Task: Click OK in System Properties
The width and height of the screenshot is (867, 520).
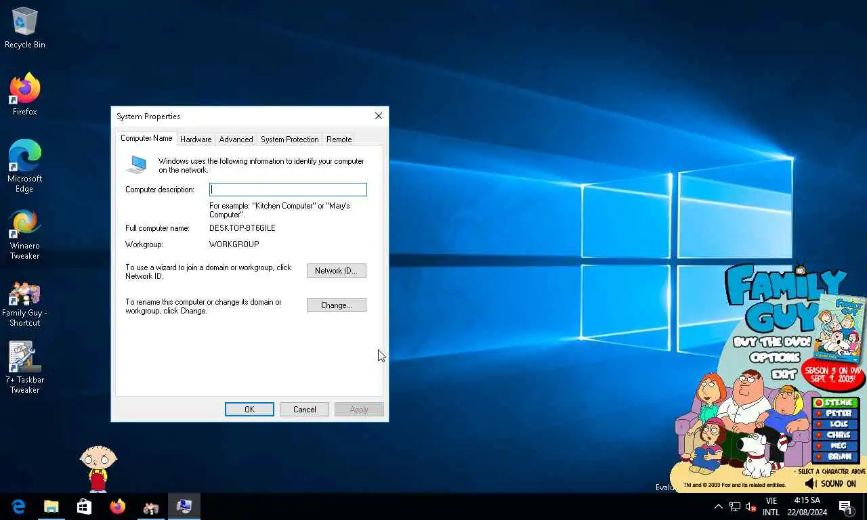Action: point(249,410)
